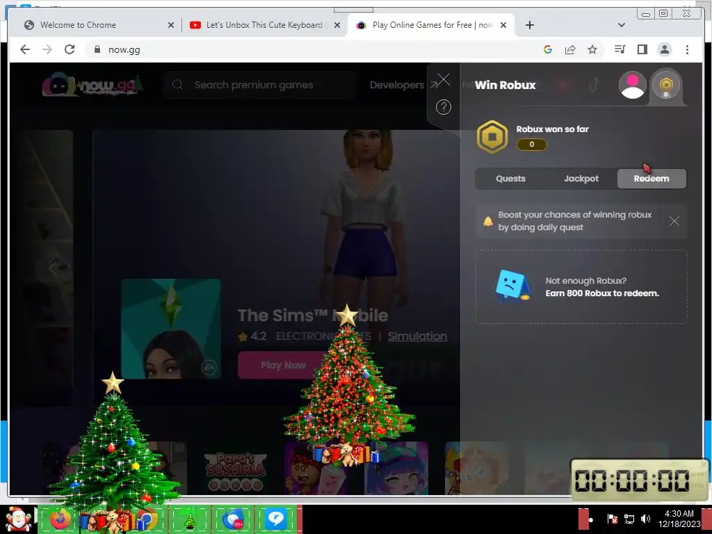Viewport: 712px width, 534px height.
Task: Click the Play Now button for The Sims
Action: [282, 365]
